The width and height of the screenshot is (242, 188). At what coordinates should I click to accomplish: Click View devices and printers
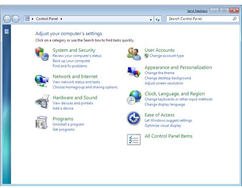click(x=73, y=103)
